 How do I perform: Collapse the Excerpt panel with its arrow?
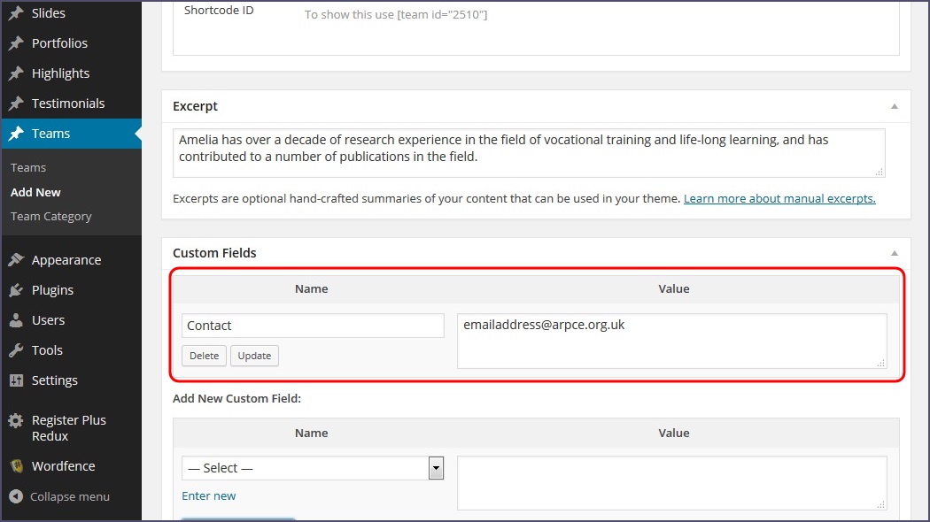[894, 106]
